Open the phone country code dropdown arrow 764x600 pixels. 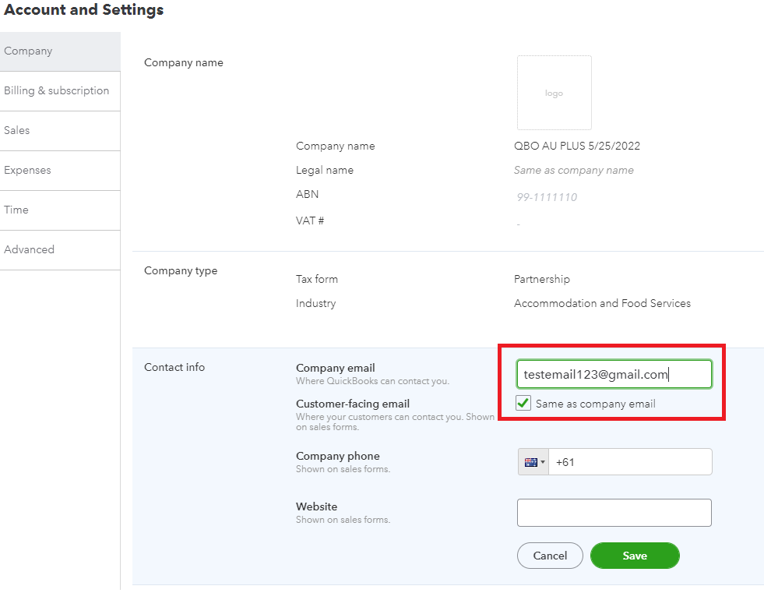(x=543, y=462)
